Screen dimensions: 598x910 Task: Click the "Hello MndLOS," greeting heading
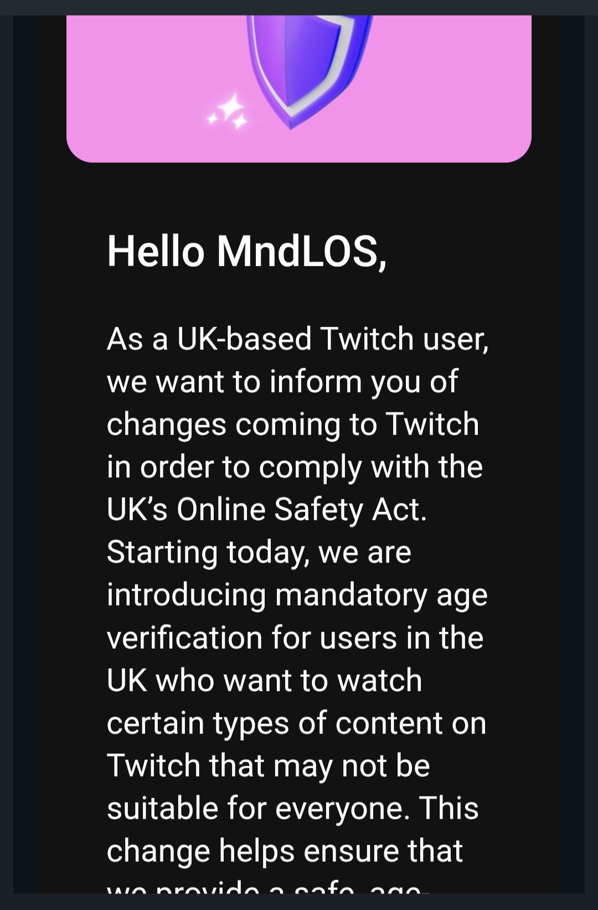click(x=246, y=251)
